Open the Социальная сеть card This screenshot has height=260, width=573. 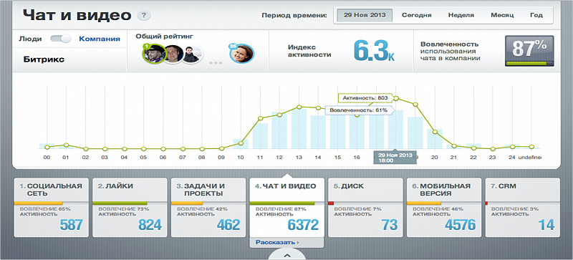51,207
